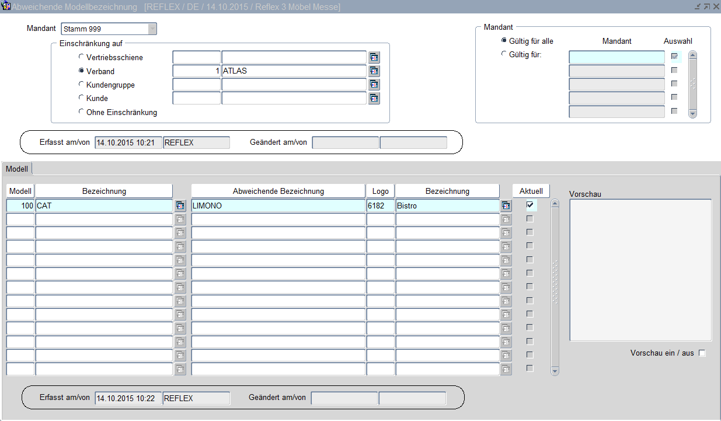Viewport: 721px width, 421px height.
Task: Open the Mandant Stamm 999 dropdown
Action: pyautogui.click(x=152, y=29)
